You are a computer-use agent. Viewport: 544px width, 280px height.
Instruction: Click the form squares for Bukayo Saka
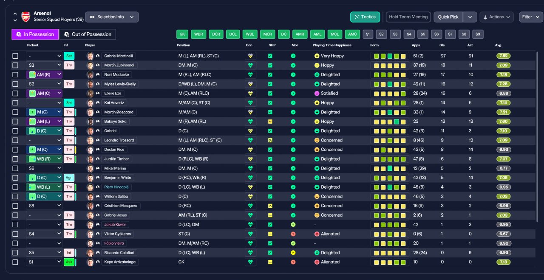click(389, 122)
